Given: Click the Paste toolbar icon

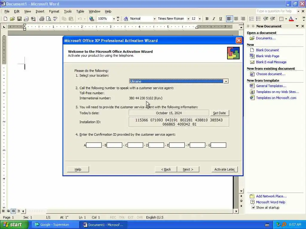Looking at the screenshot, I should (71, 19).
